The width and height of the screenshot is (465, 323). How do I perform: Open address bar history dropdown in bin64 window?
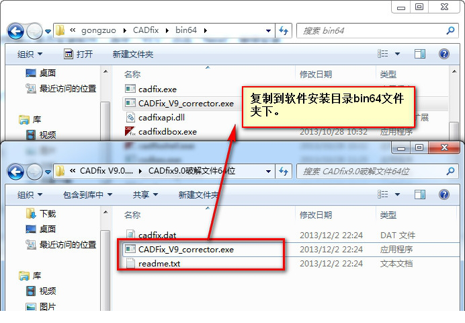point(268,30)
